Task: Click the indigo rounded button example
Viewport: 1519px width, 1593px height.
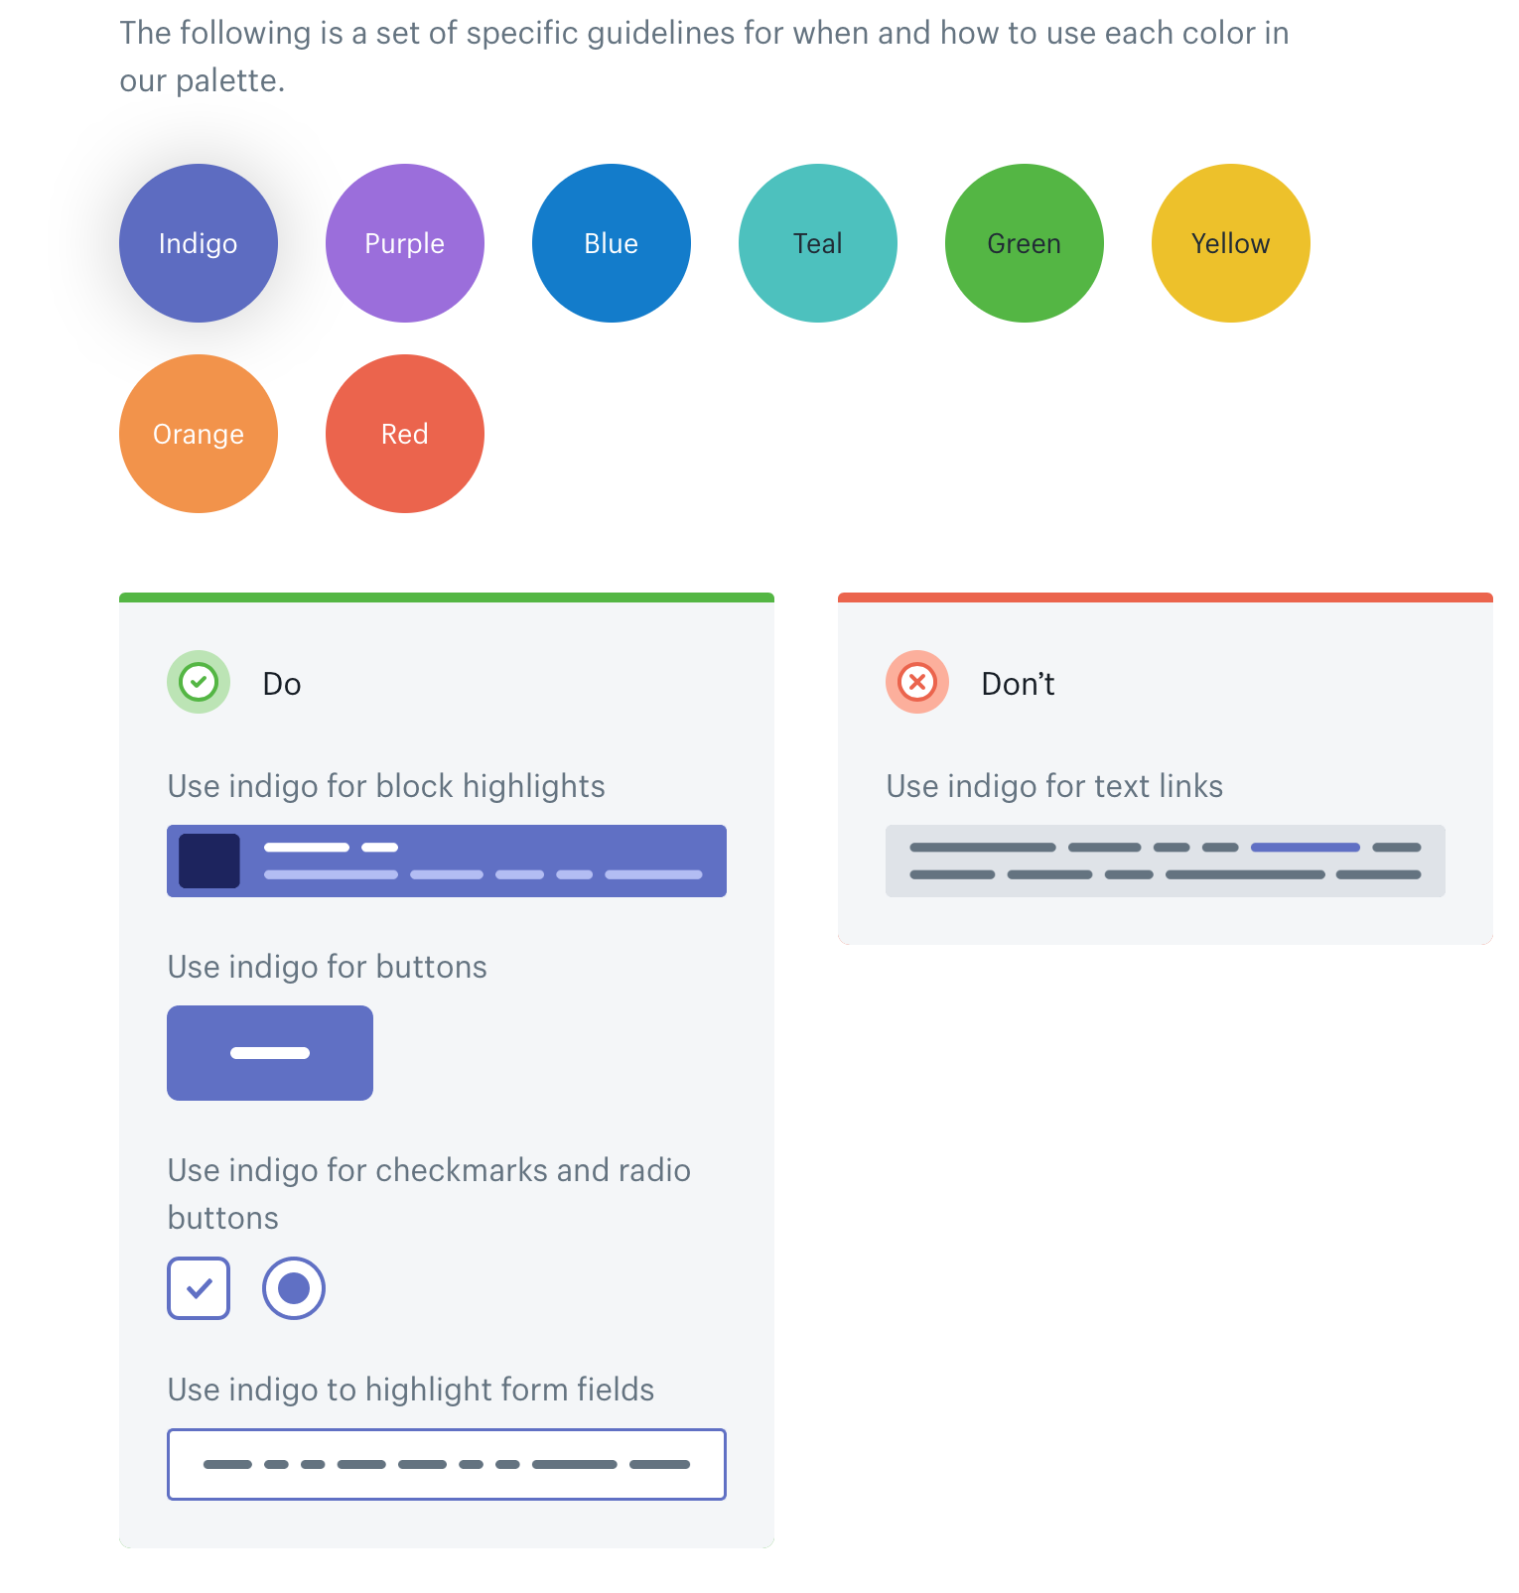Action: point(270,1052)
